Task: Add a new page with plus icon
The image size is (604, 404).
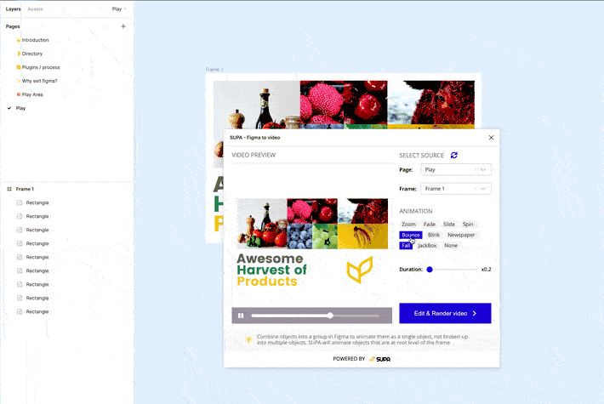Action: (x=123, y=26)
